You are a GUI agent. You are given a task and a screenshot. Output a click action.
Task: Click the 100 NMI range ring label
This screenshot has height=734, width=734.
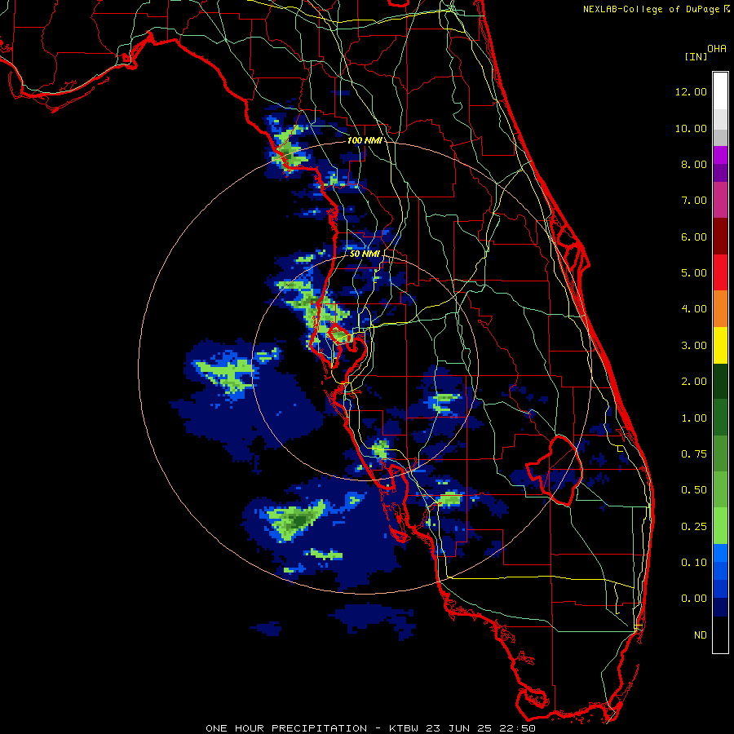click(365, 140)
